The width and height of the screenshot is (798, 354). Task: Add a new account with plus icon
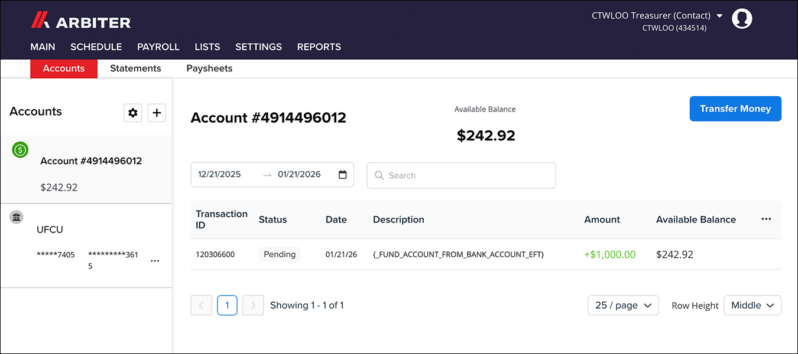(x=157, y=113)
